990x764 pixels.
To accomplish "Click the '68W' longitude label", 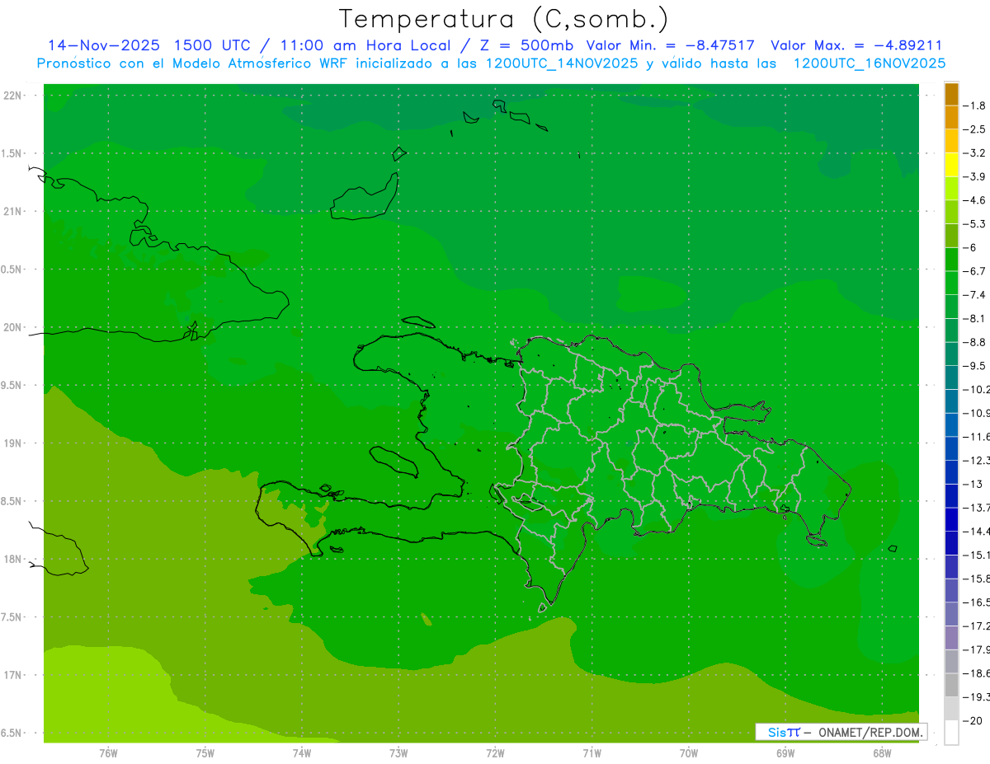I will 882,753.
